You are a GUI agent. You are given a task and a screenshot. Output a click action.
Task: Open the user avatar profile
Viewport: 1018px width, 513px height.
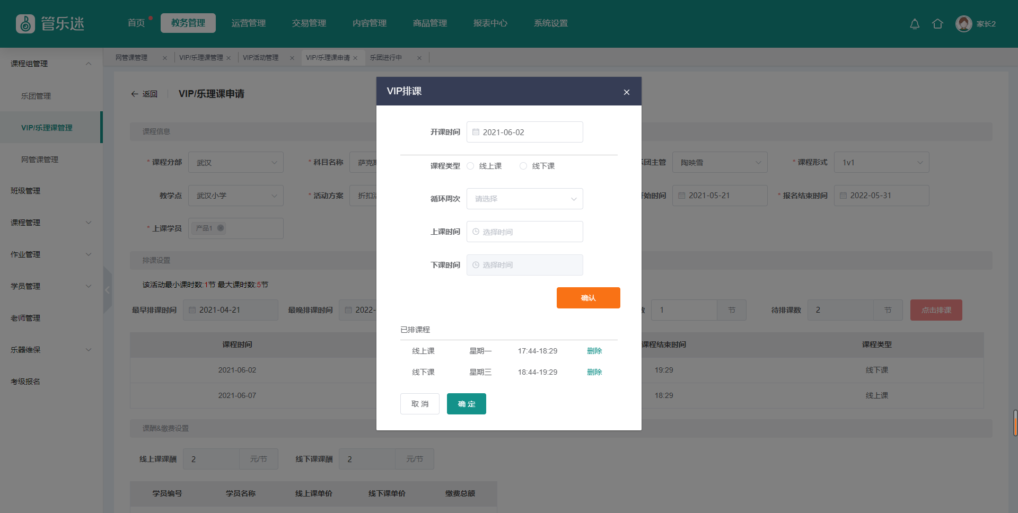(x=963, y=24)
